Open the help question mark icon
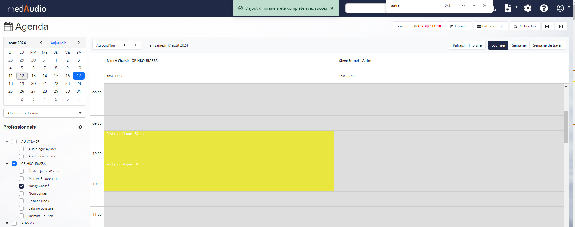Image resolution: width=575 pixels, height=227 pixels. (x=544, y=8)
